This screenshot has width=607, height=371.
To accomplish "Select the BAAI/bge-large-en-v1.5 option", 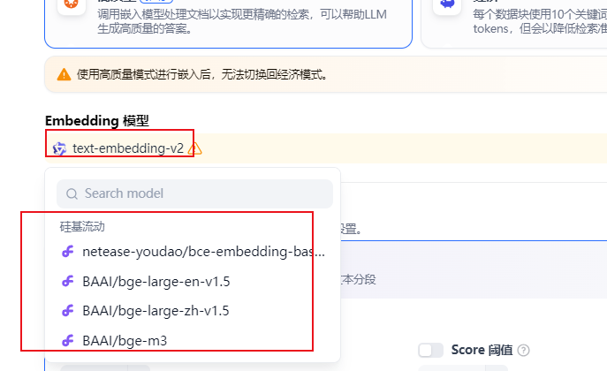I will coord(193,281).
